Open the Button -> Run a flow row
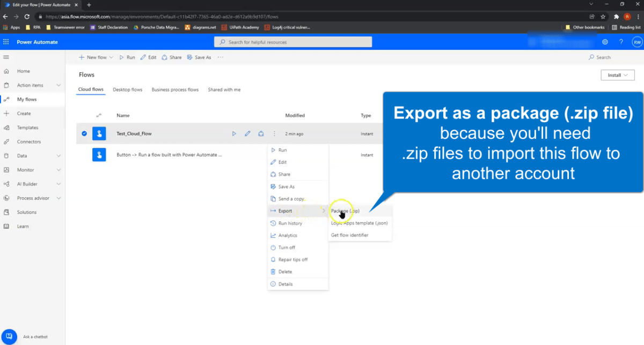 click(x=169, y=155)
